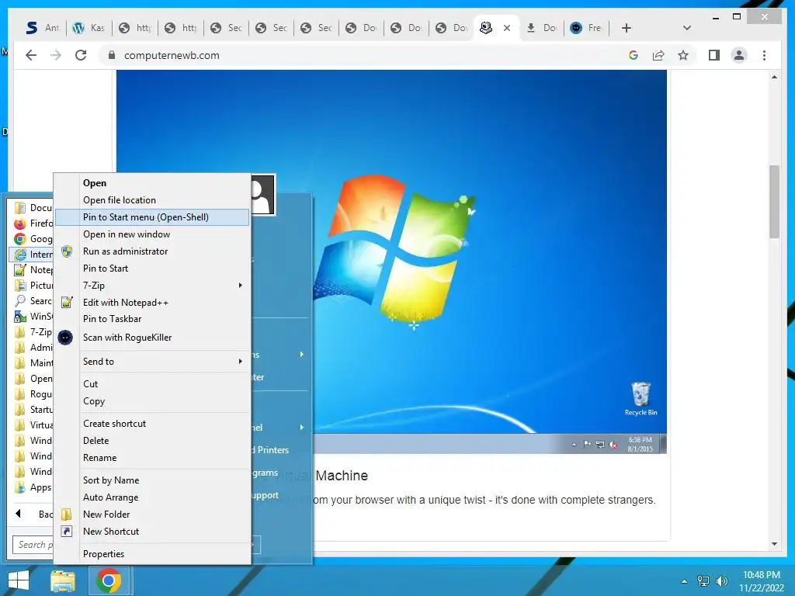Viewport: 795px width, 596px height.
Task: Choose Auto Arrange
Action: pos(152,497)
